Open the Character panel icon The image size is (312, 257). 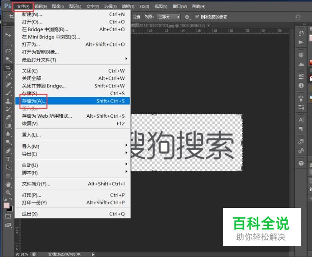(301, 120)
